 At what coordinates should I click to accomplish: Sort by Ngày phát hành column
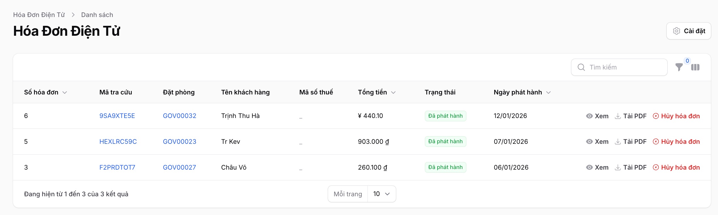[x=522, y=92]
